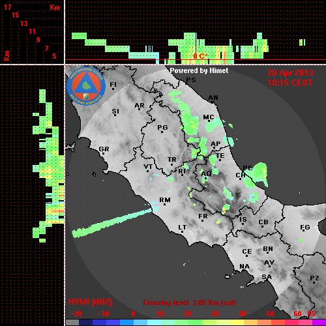The width and height of the screenshot is (326, 326).
Task: Click the PS city label
Action: (191, 80)
